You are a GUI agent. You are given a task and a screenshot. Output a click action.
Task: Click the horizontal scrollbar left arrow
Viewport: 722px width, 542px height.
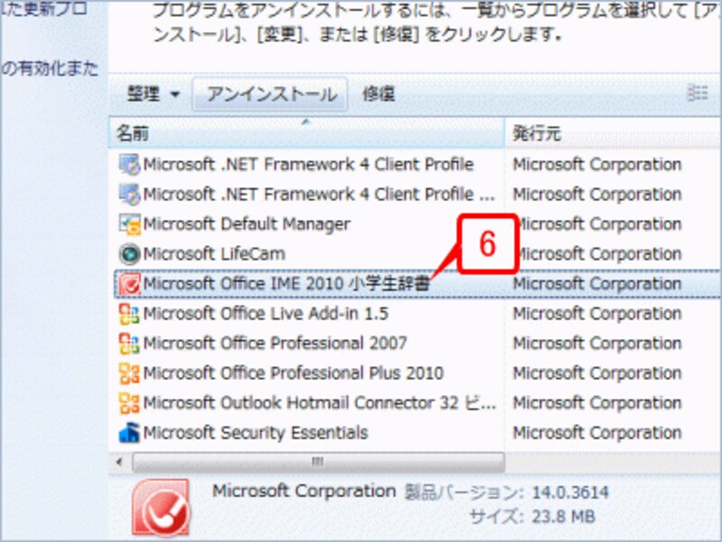point(117,463)
